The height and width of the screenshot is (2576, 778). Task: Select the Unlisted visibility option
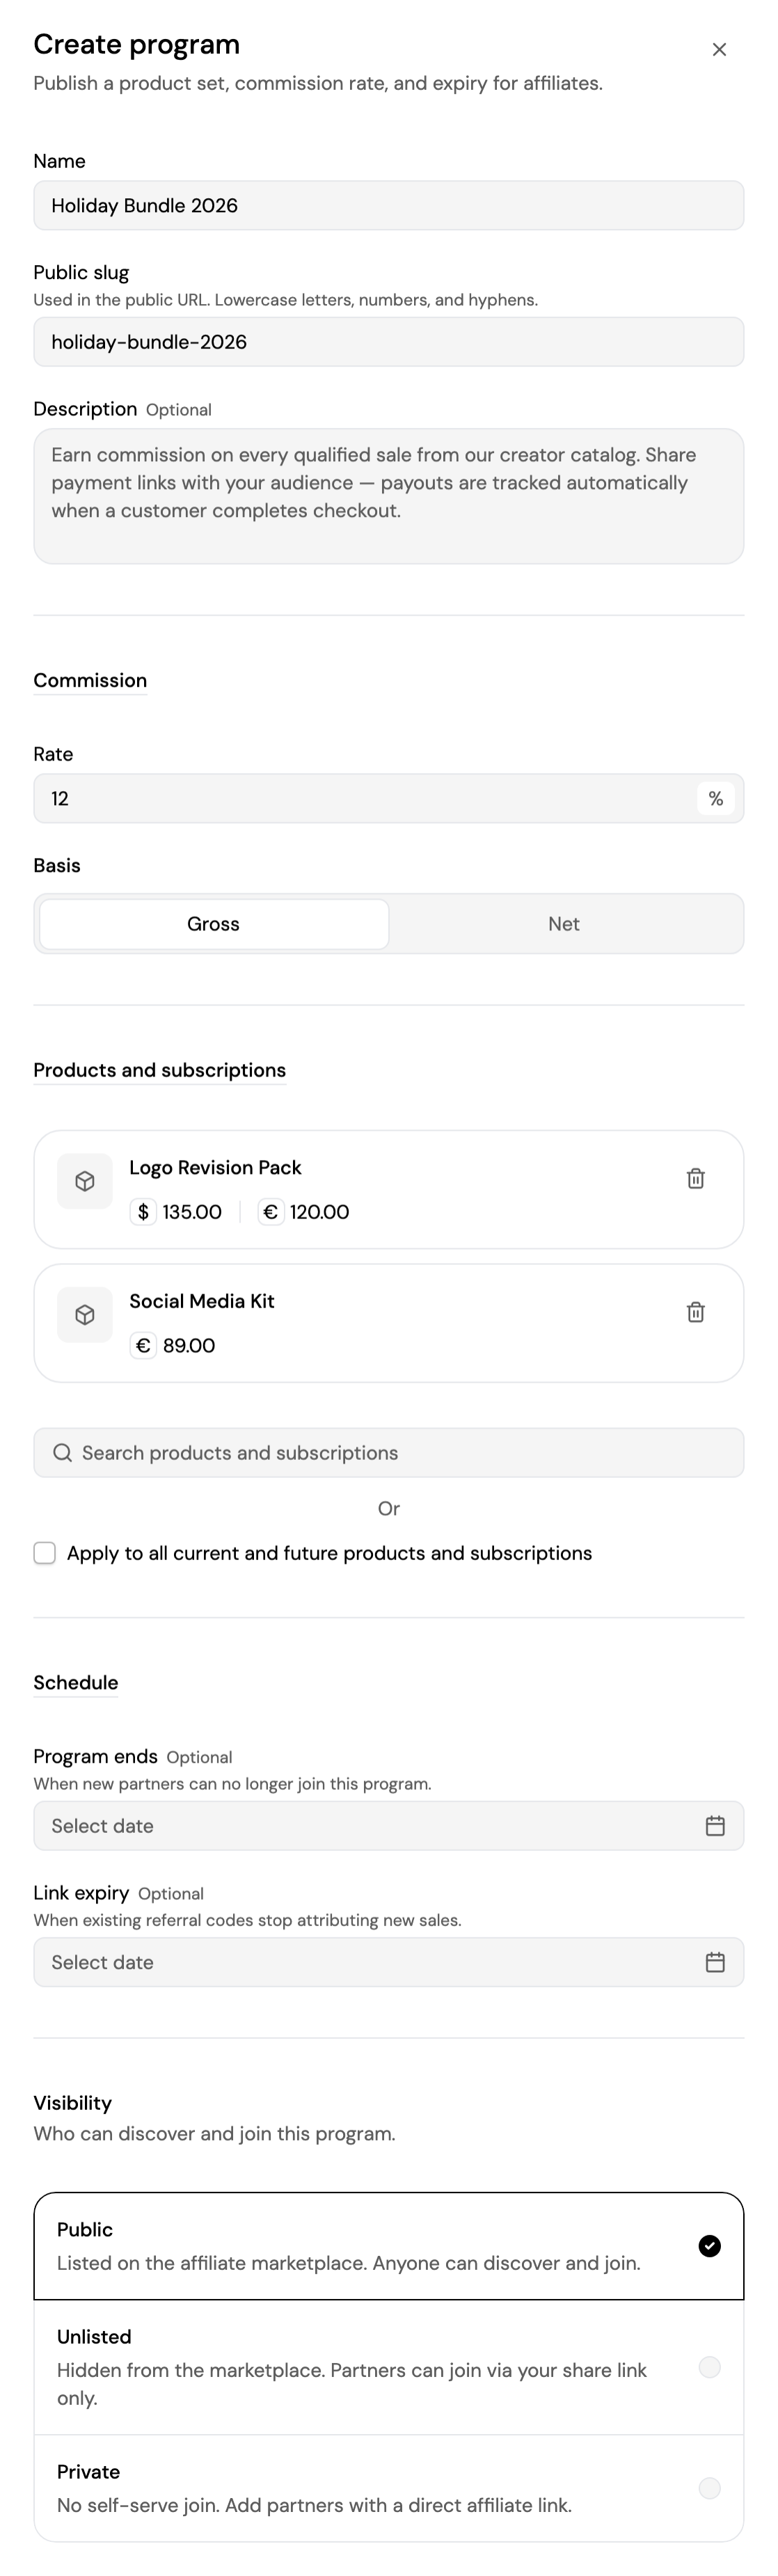pyautogui.click(x=388, y=2366)
